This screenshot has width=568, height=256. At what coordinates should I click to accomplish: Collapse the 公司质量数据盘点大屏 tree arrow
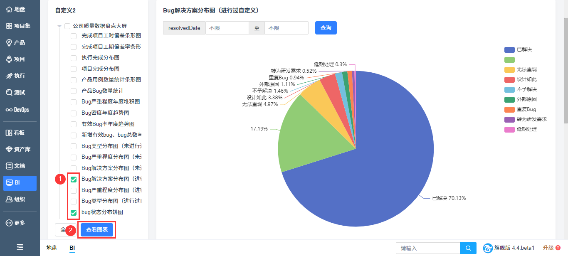[59, 26]
